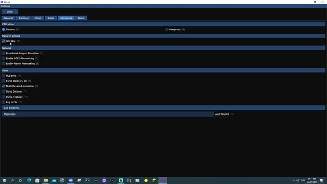327x184 pixels.
Task: Open the Windows Start menu
Action: (4, 180)
